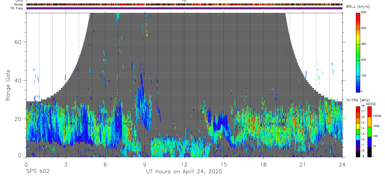Click the SPS b02 radar label

(38, 172)
